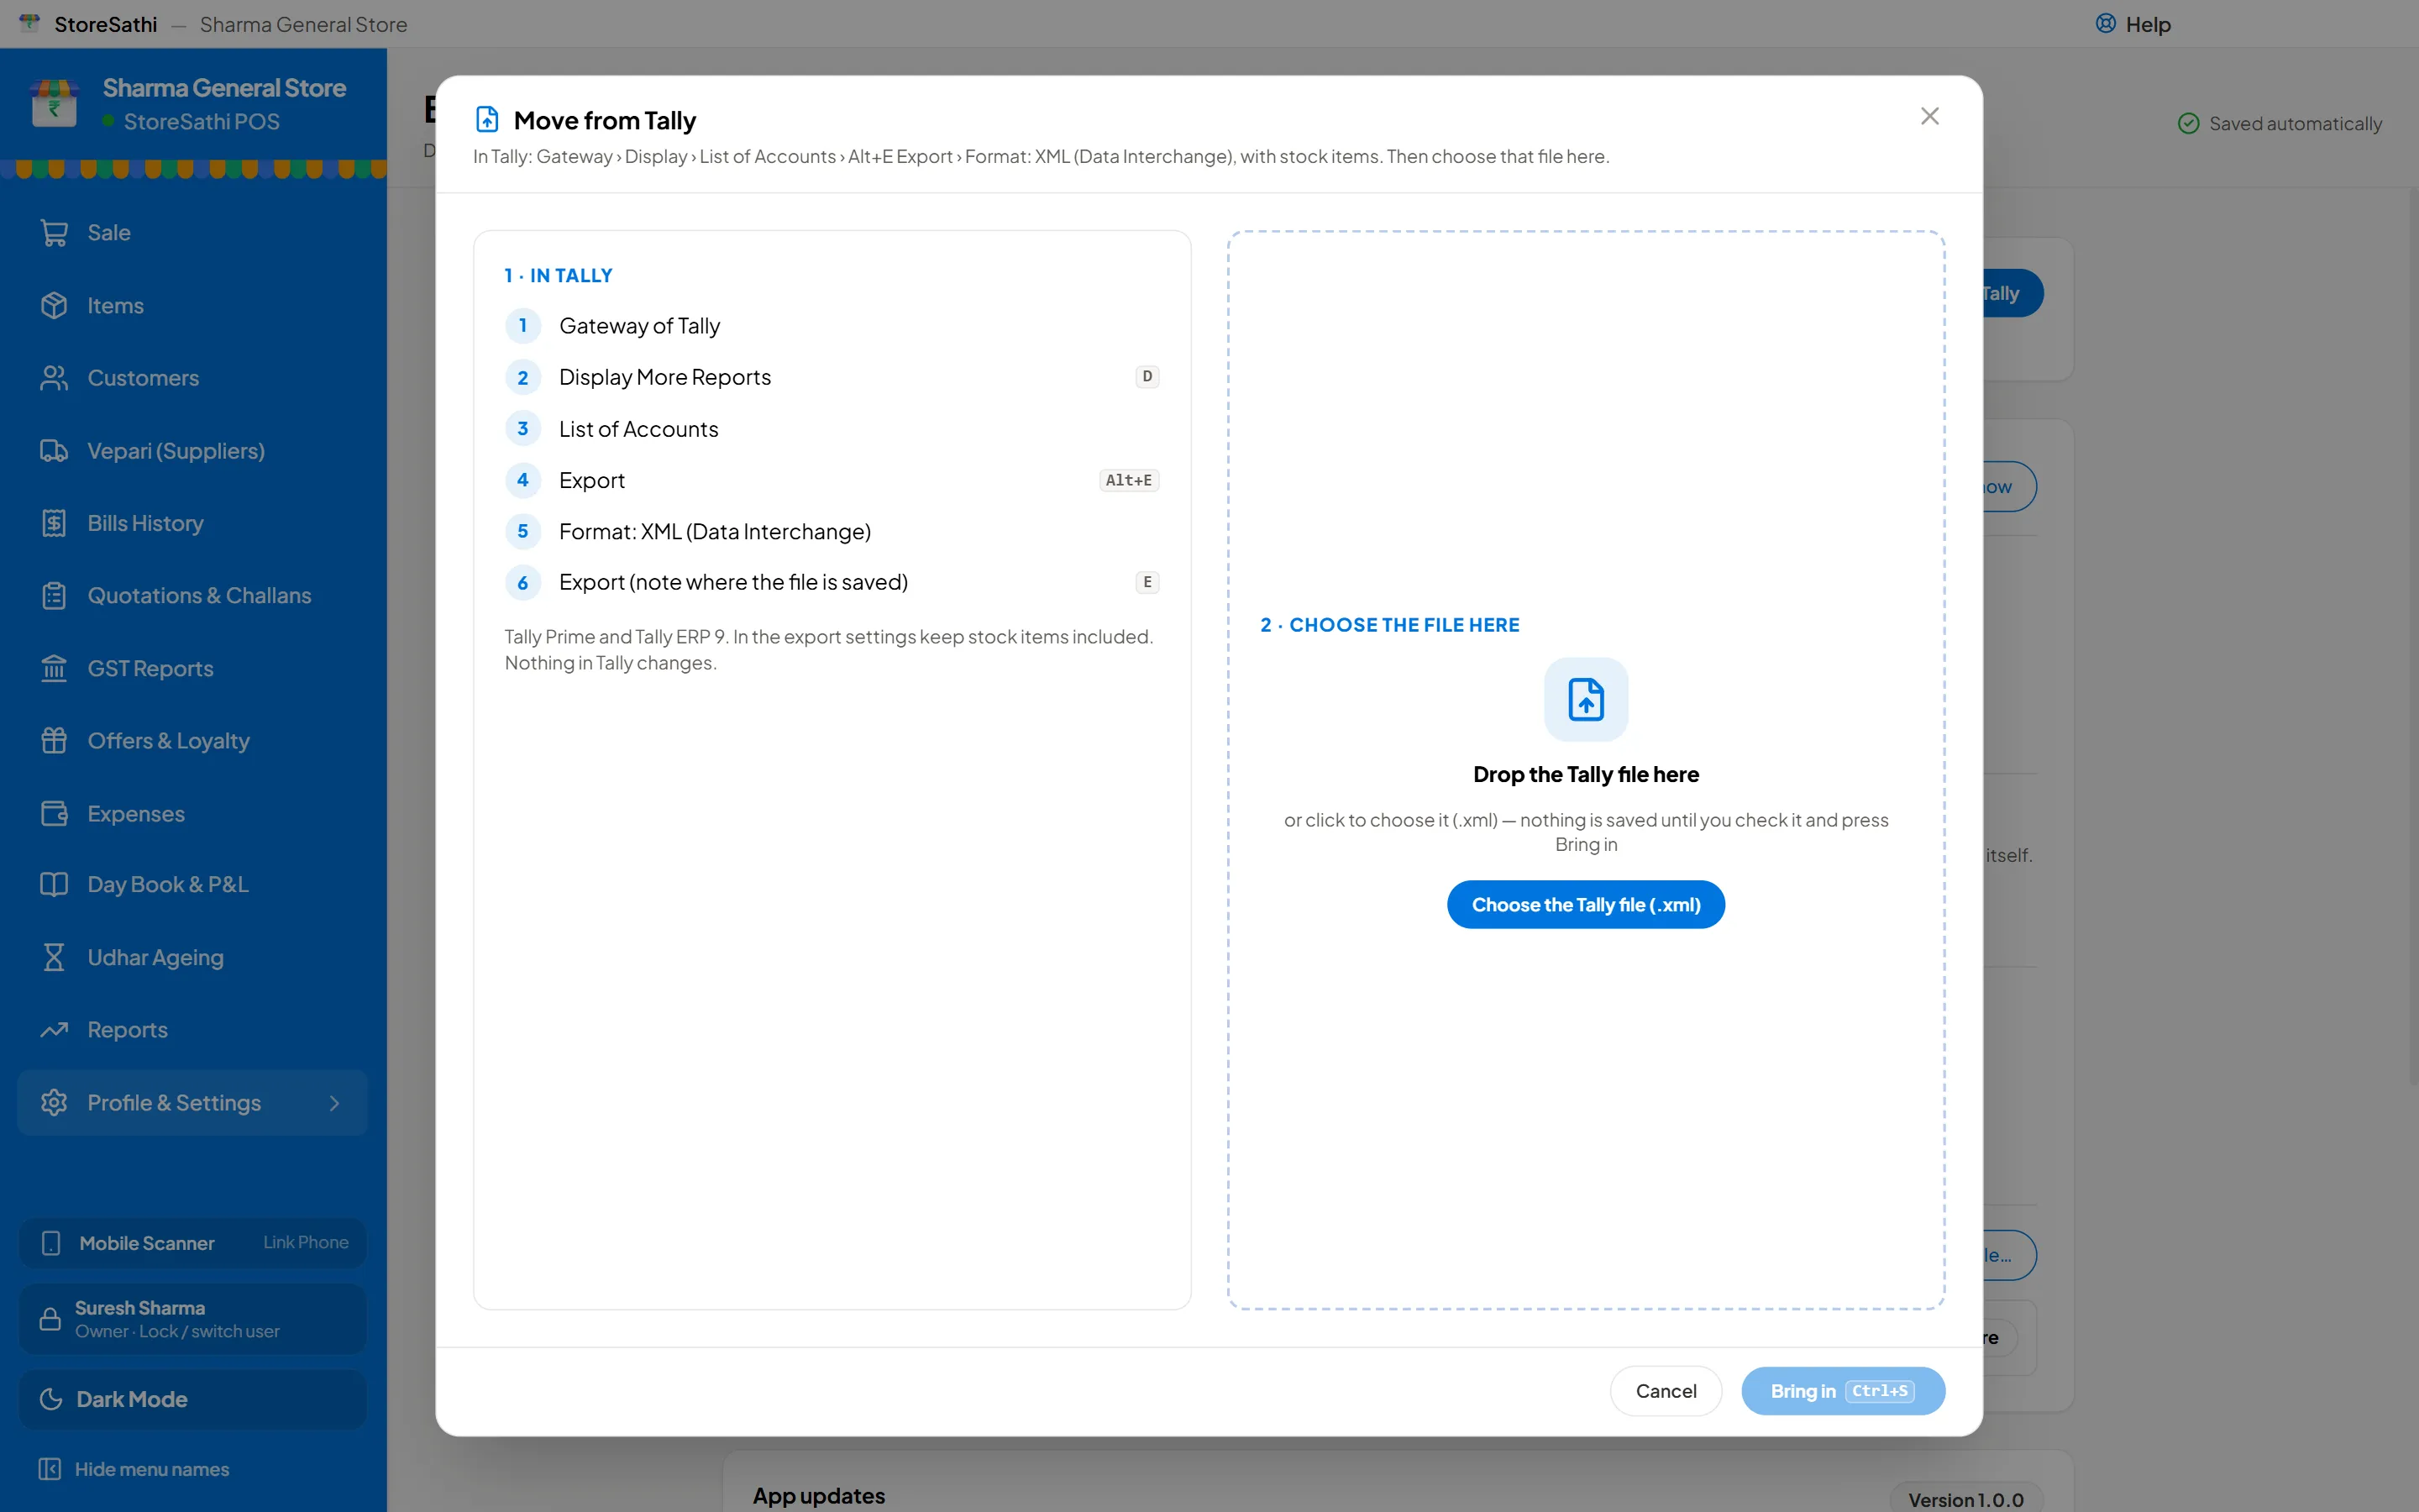Open the Customers menu entry
This screenshot has height=1512, width=2419.
(x=193, y=378)
